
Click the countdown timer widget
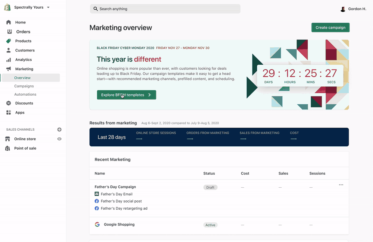300,76
